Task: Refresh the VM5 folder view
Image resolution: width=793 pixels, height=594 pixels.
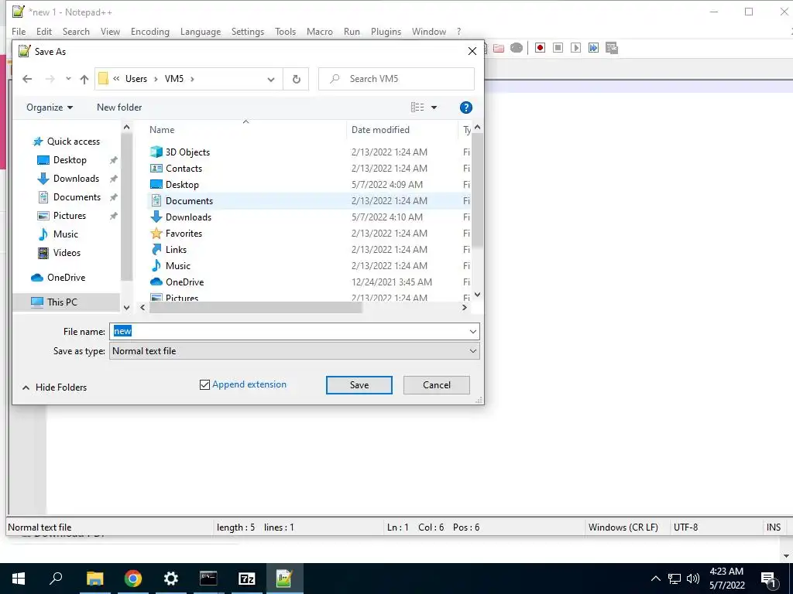Action: pos(297,80)
